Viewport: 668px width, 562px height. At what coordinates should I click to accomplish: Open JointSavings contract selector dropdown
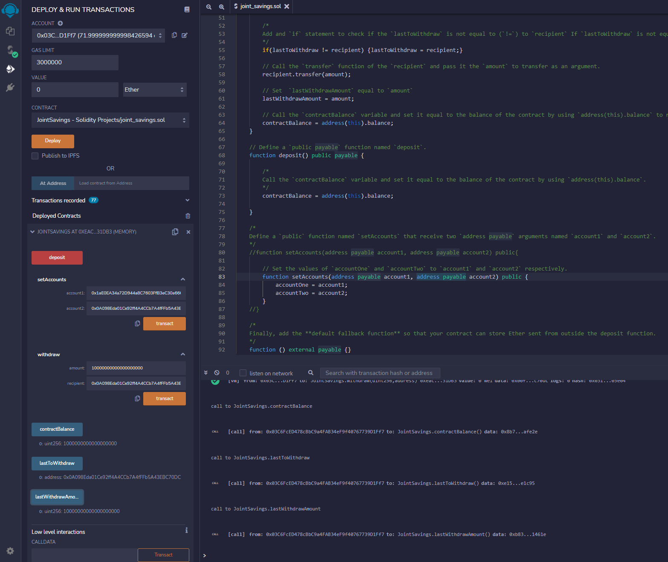point(110,120)
